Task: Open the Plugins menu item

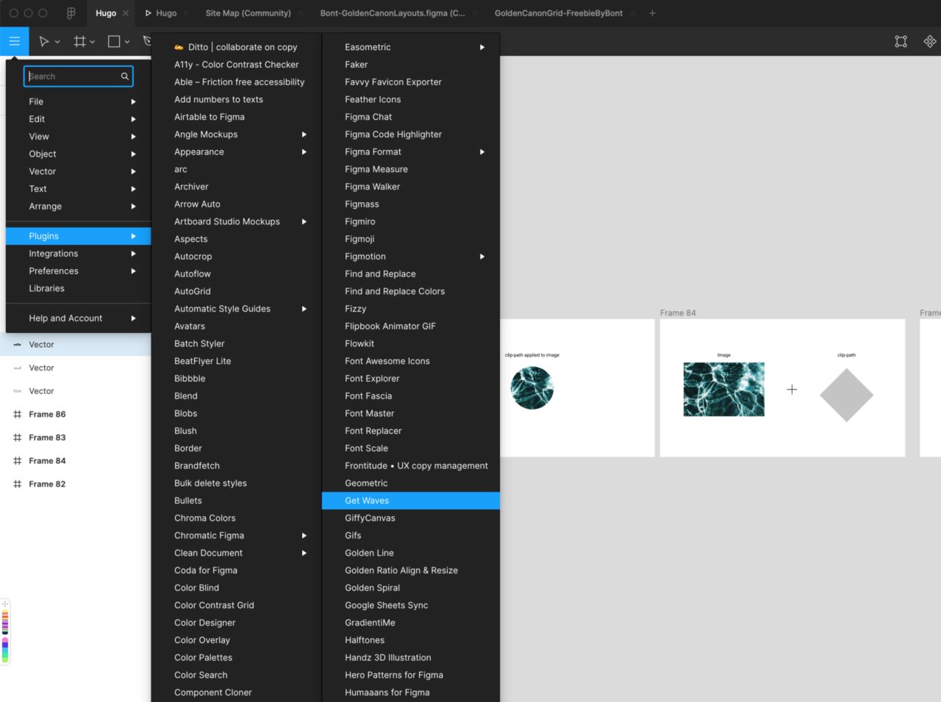Action: click(78, 236)
